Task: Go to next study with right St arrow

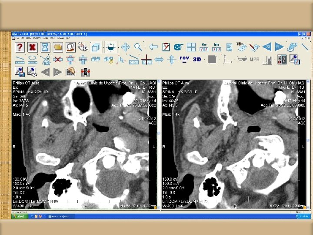Action: 280,47
